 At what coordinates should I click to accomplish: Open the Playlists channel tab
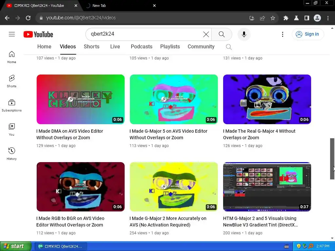170,46
